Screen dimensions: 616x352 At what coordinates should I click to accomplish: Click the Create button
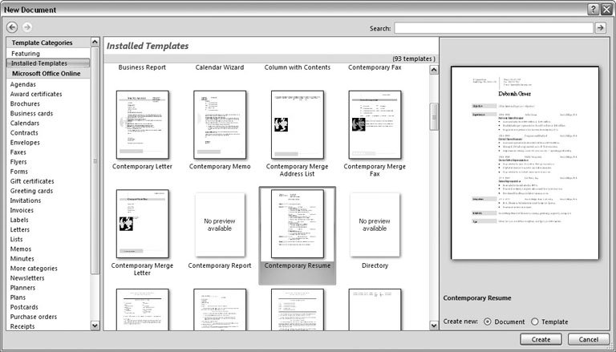pos(541,339)
